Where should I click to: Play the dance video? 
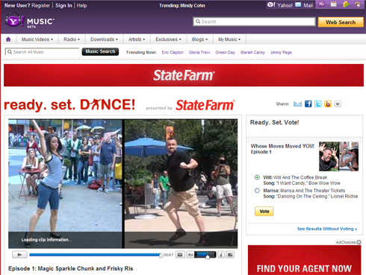[x=19, y=255]
